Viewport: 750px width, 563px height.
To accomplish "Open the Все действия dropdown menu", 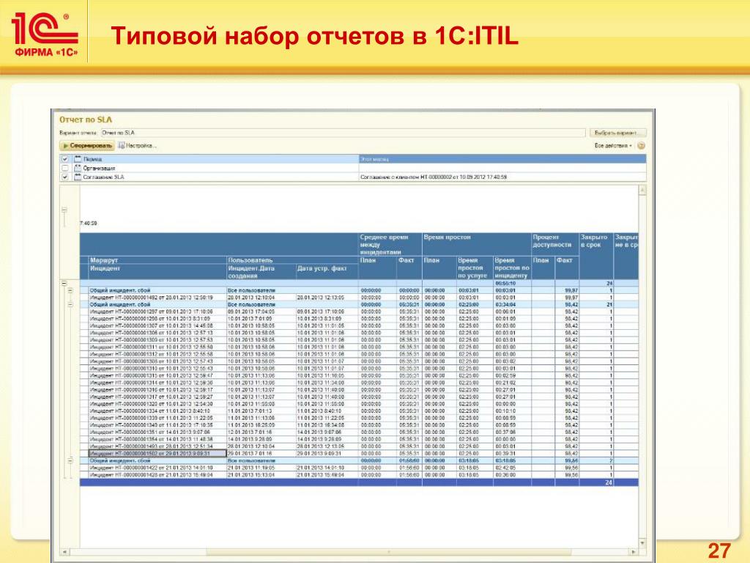I will (x=613, y=146).
